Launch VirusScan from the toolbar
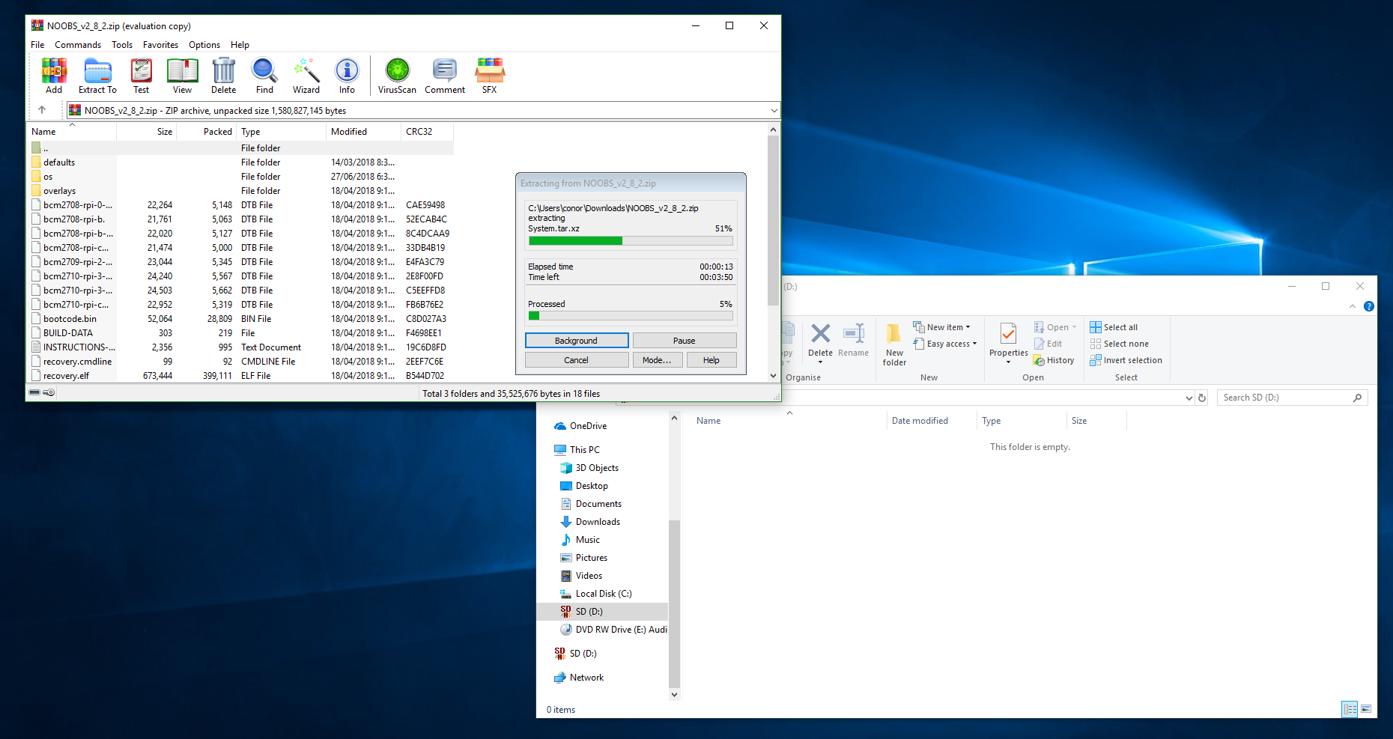 (397, 76)
